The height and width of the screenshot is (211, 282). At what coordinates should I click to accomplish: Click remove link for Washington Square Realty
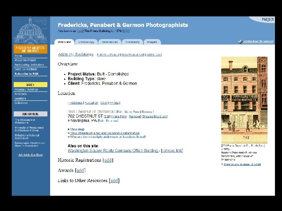tap(172, 150)
